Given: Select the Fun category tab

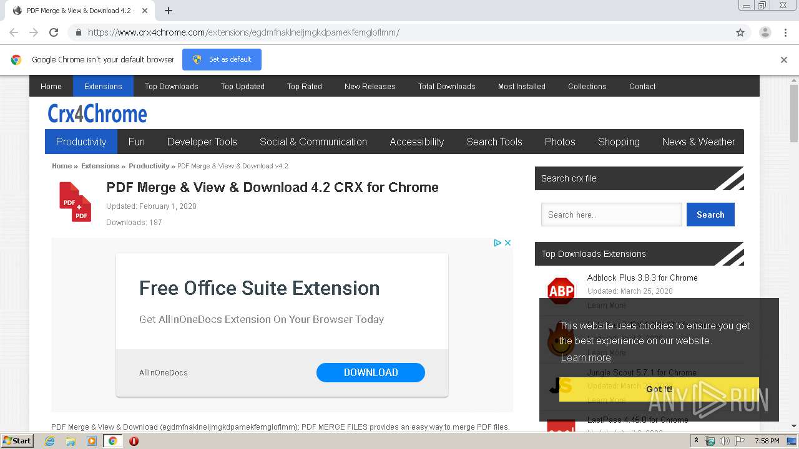Looking at the screenshot, I should pyautogui.click(x=137, y=142).
